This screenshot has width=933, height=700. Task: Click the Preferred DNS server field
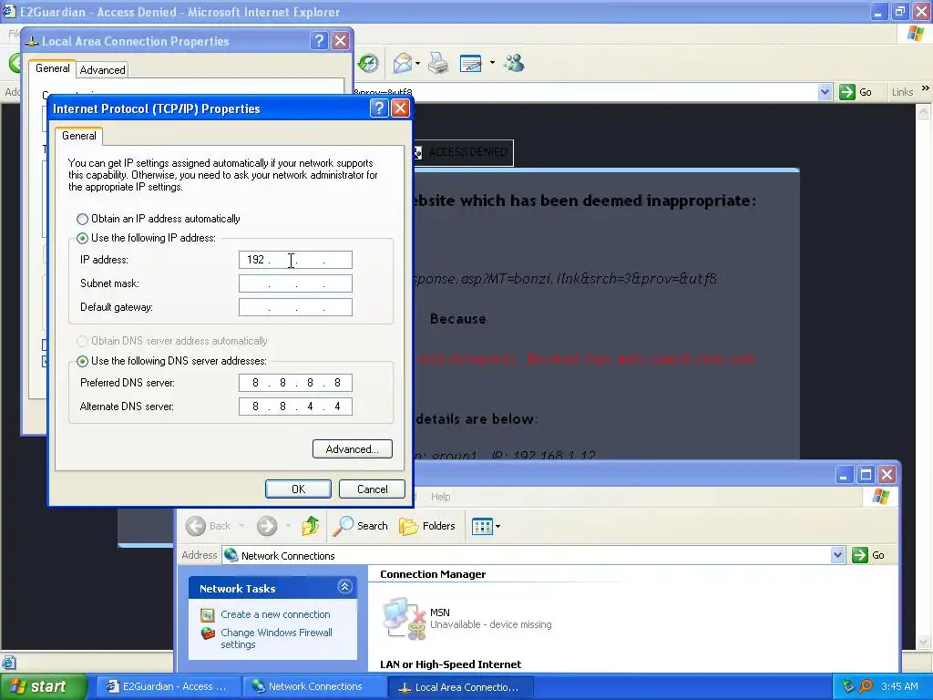[x=295, y=384]
